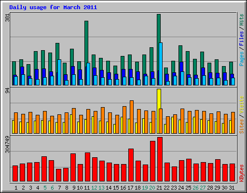Click weekend day label 20
The width and height of the screenshot is (247, 193).
[152, 188]
